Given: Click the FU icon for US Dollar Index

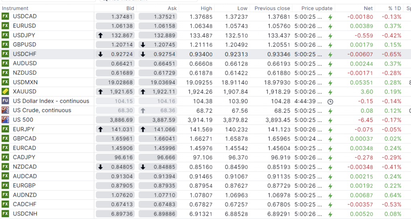Looking at the screenshot, I should [x=5, y=101].
